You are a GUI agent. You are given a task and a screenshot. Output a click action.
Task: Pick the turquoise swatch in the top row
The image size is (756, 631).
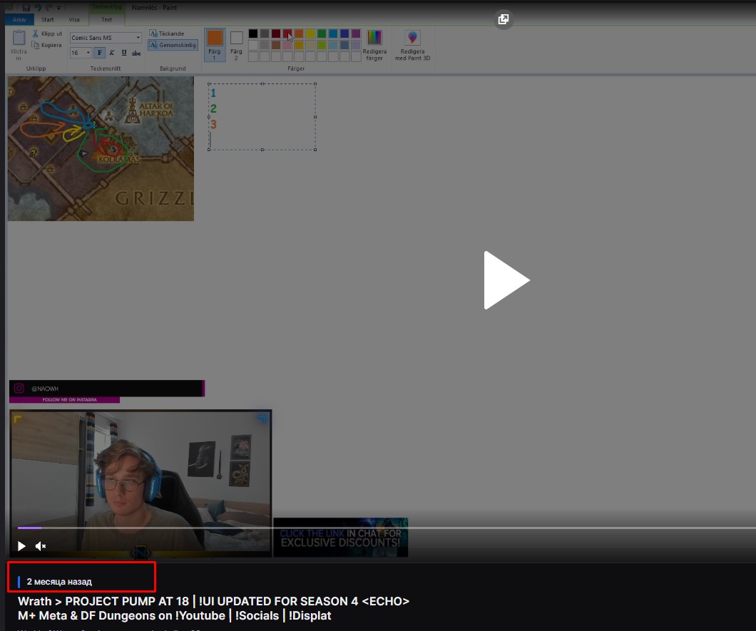(x=333, y=34)
